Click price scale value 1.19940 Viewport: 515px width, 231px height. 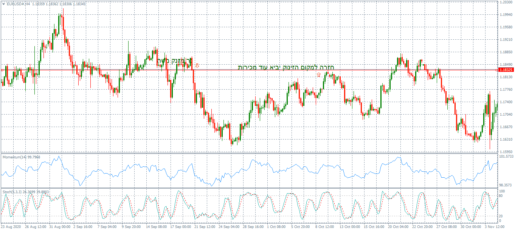[506, 15]
